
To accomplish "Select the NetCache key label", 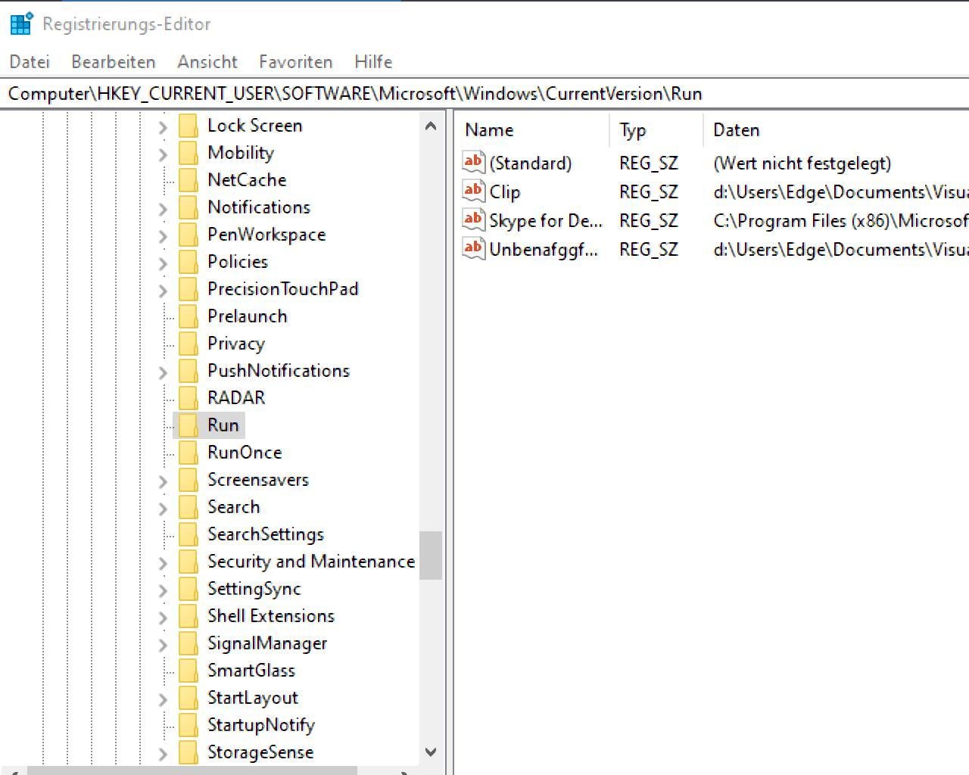I will (247, 180).
